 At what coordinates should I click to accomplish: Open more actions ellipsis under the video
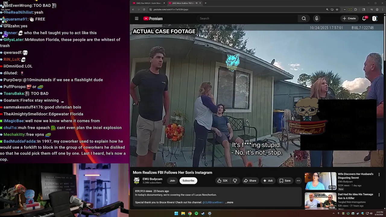point(298,181)
